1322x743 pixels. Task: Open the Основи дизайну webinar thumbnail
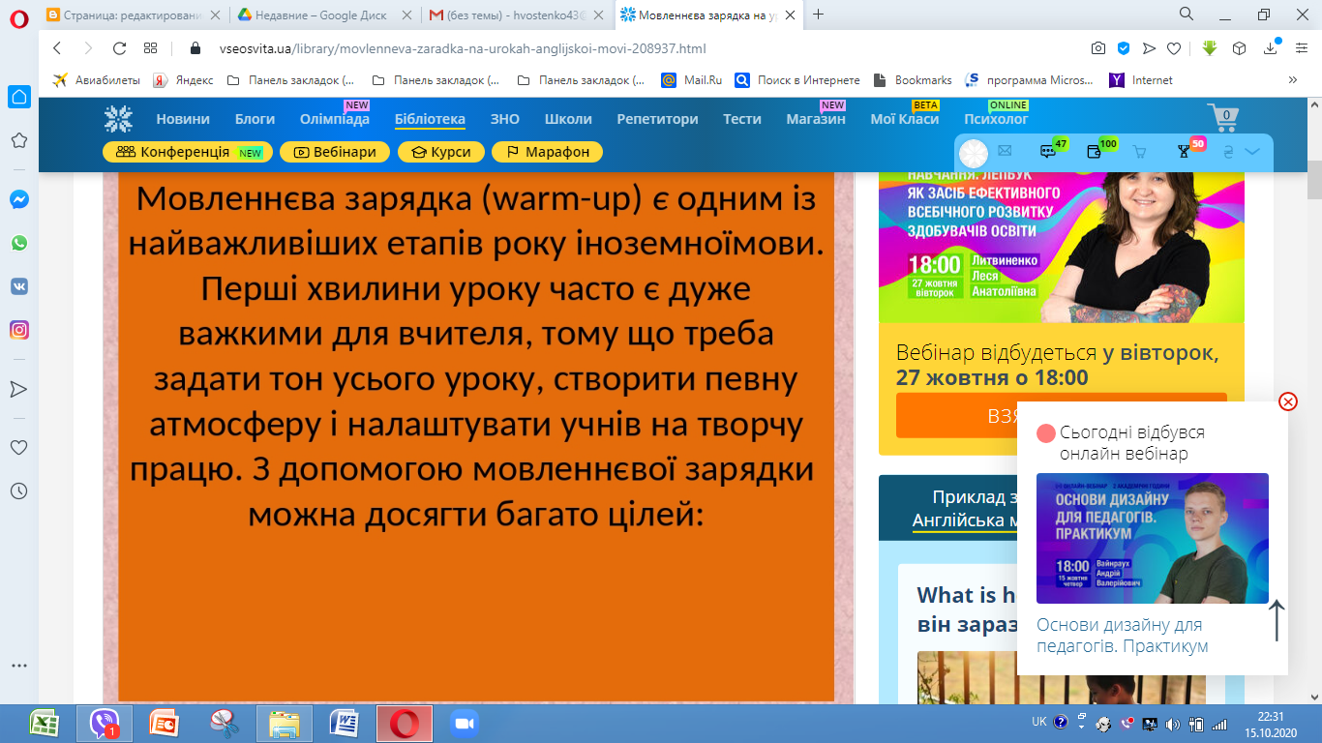point(1152,538)
